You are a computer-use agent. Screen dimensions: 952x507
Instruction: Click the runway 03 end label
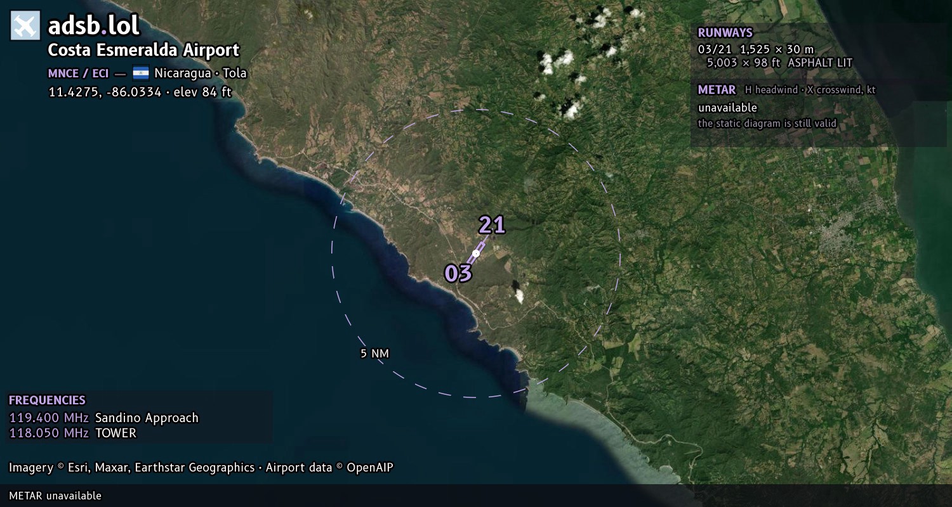point(458,273)
